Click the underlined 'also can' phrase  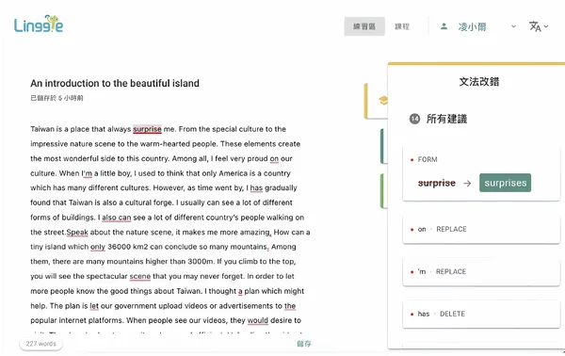[x=117, y=218]
